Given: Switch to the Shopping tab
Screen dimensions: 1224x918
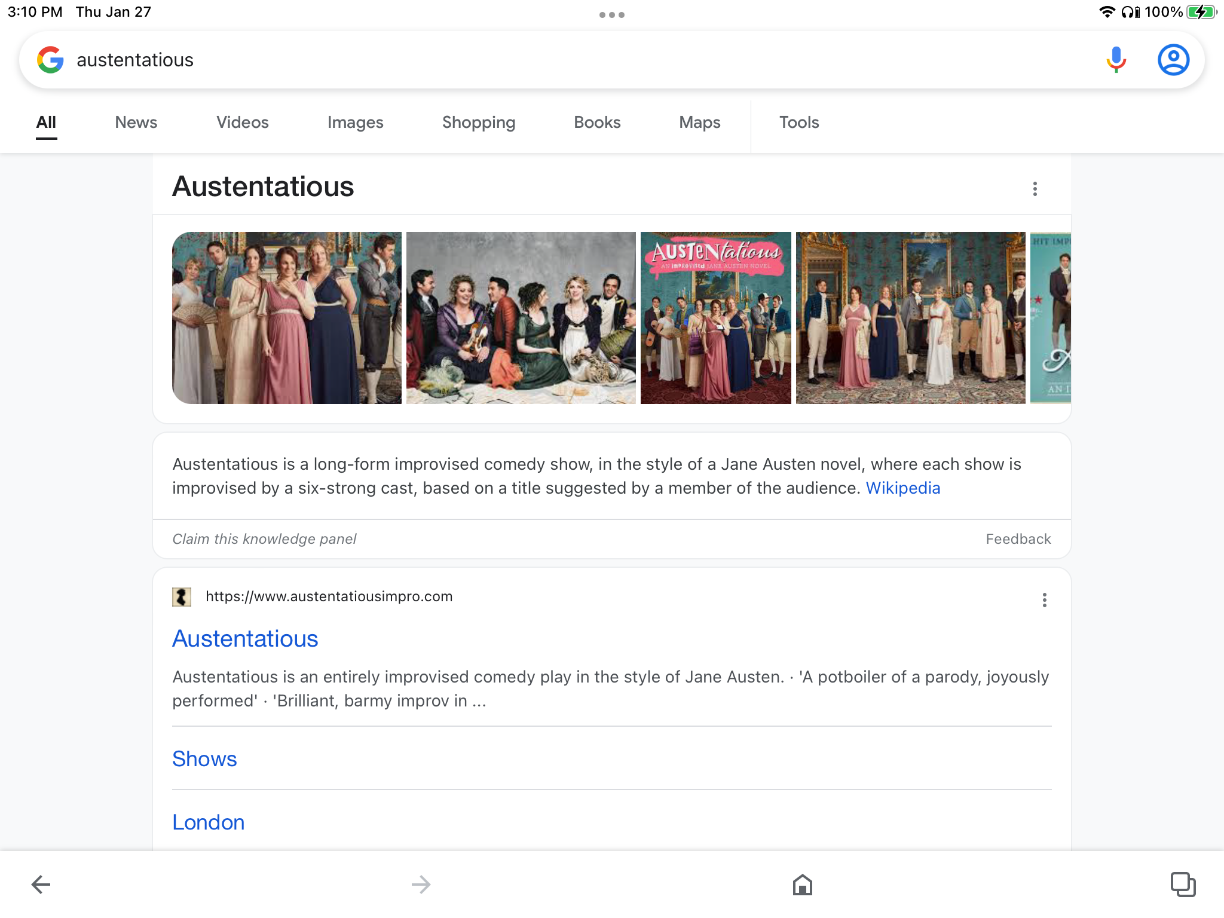Looking at the screenshot, I should pos(479,123).
